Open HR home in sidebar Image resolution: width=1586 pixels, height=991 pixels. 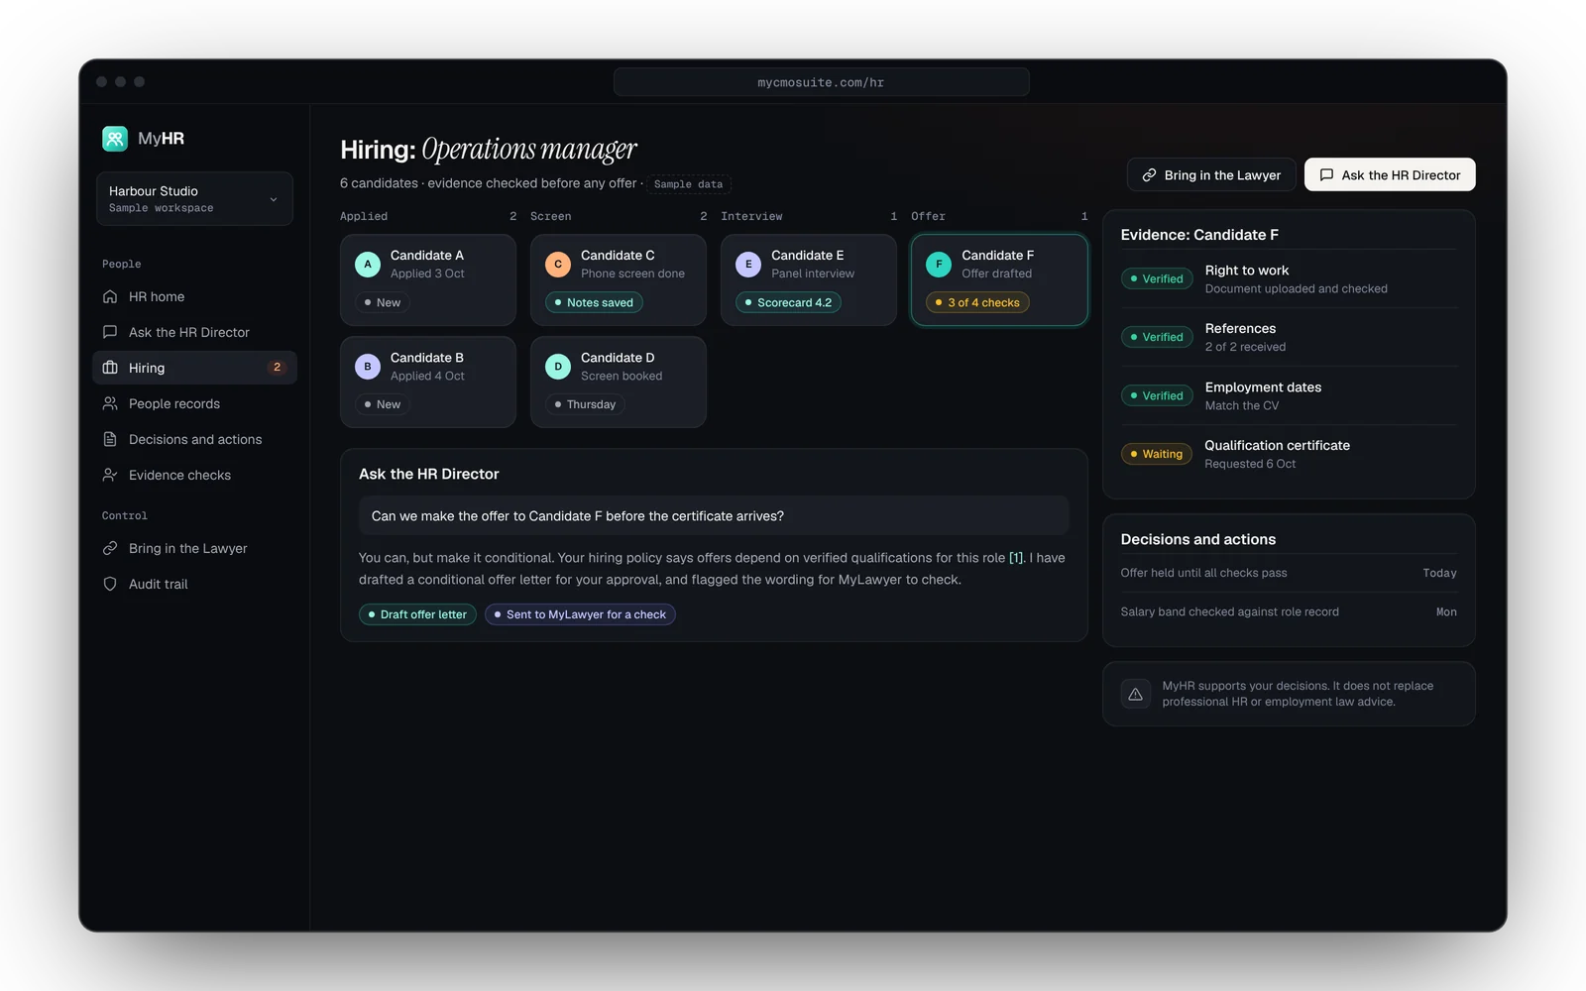point(194,296)
